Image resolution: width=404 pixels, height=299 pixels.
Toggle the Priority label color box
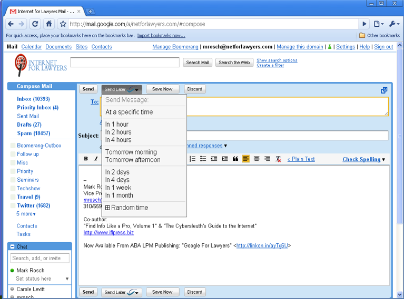[13, 171]
